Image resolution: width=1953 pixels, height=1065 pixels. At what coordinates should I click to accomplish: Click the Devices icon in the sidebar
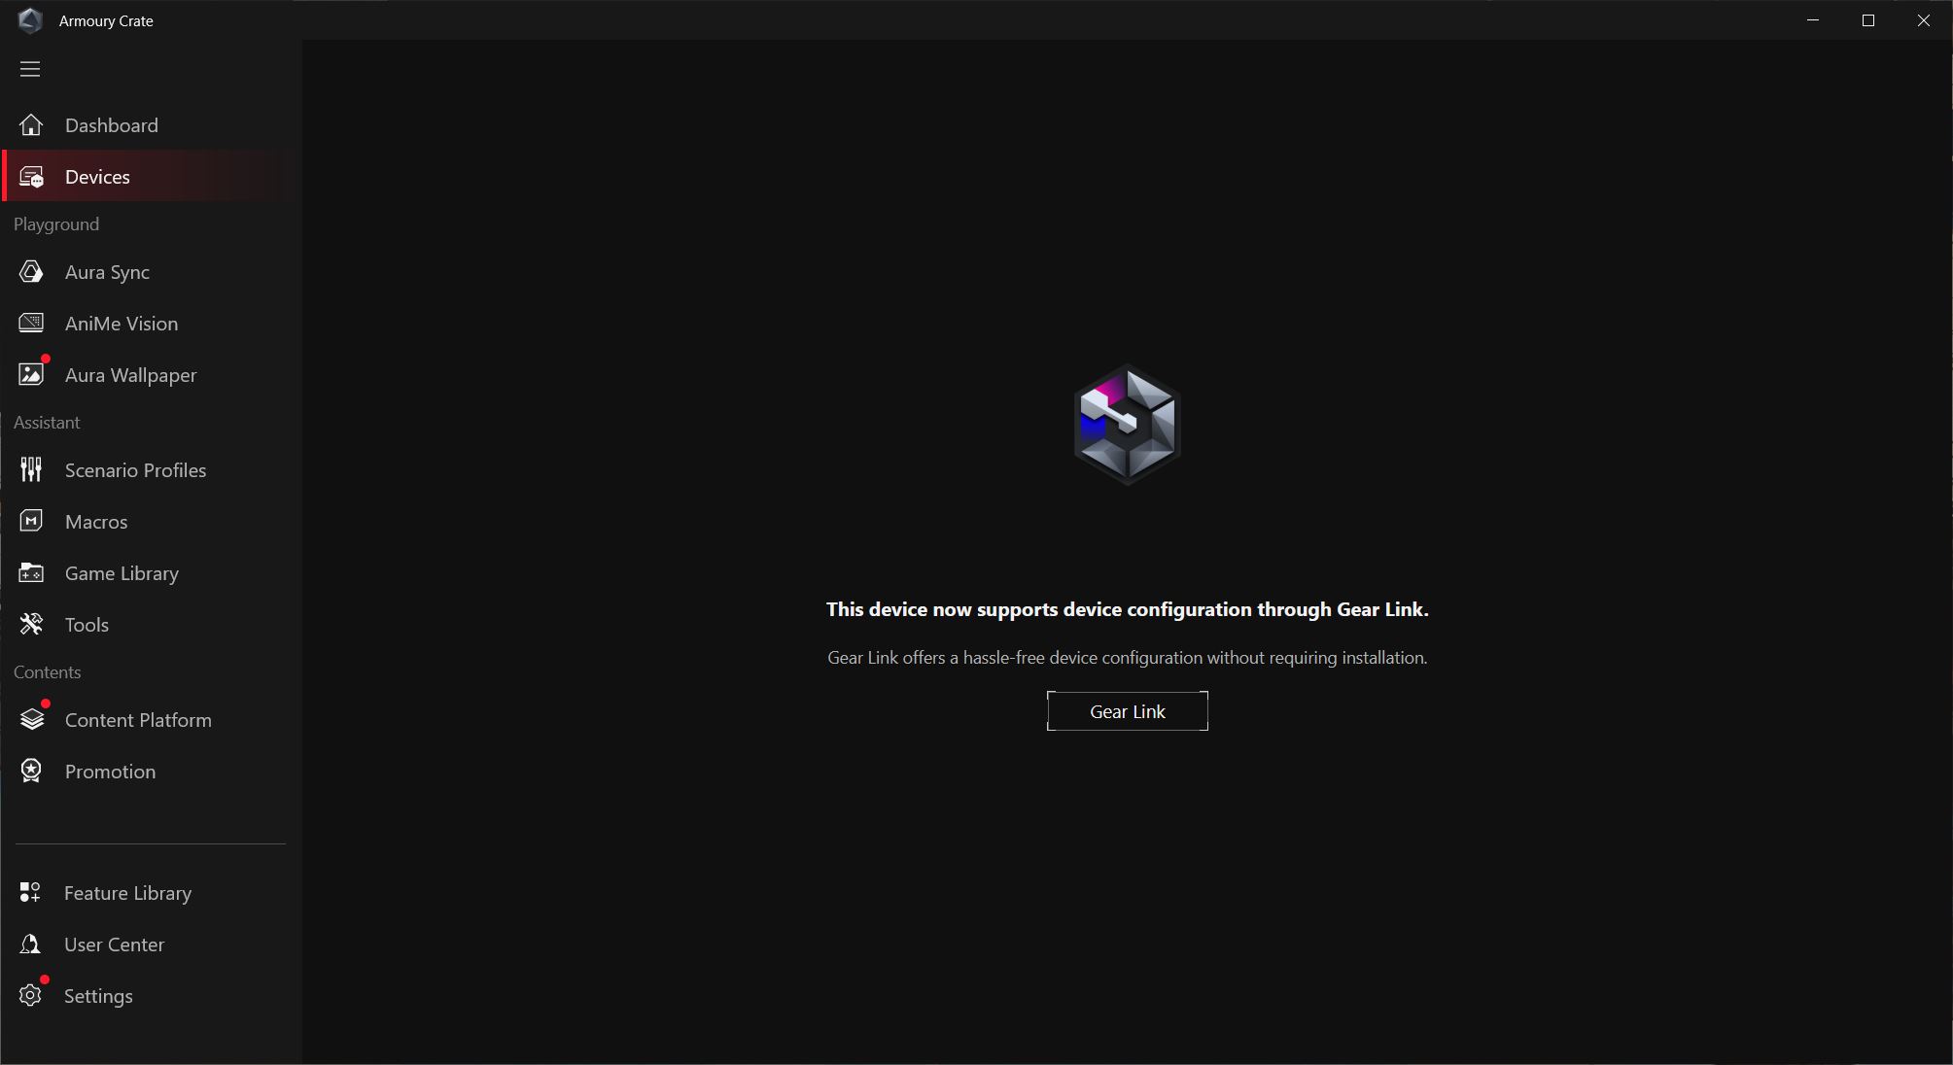click(x=31, y=177)
